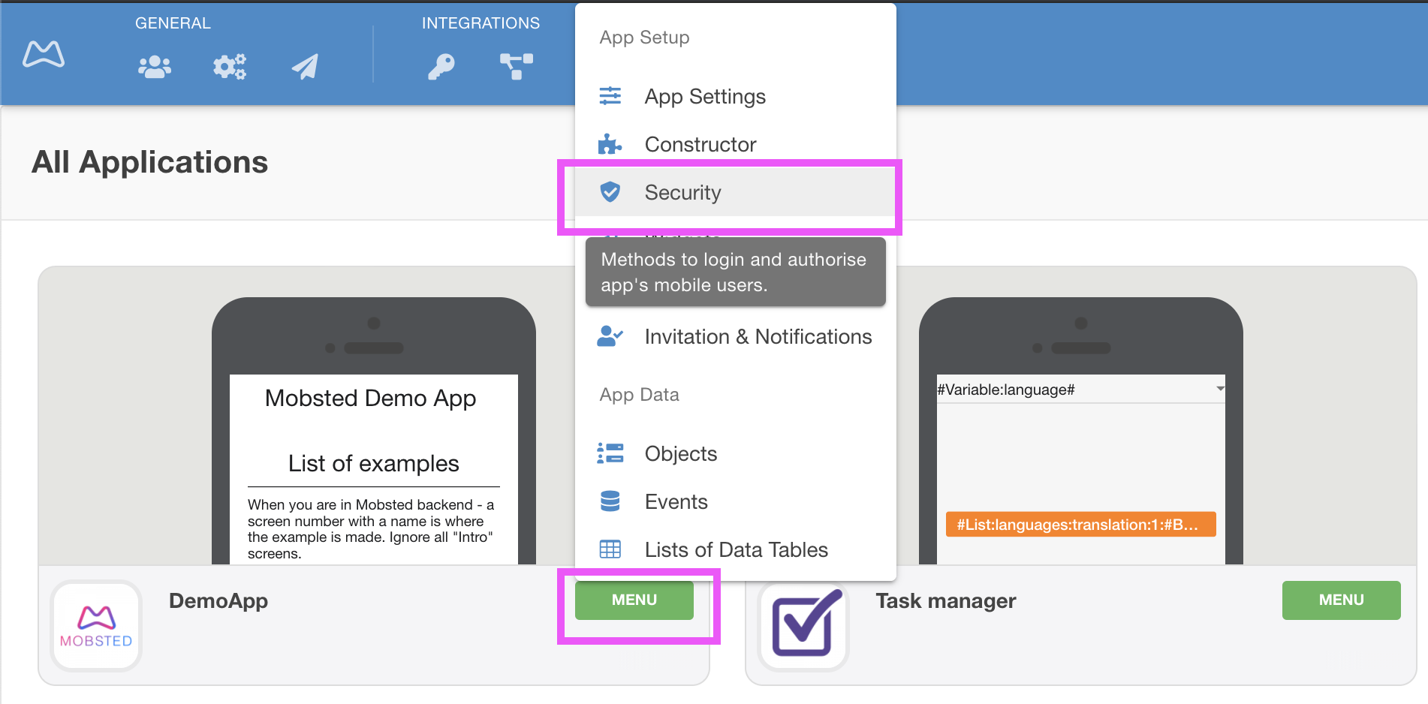Click the user check Invitation icon
Image resolution: width=1428 pixels, height=704 pixels.
click(610, 336)
